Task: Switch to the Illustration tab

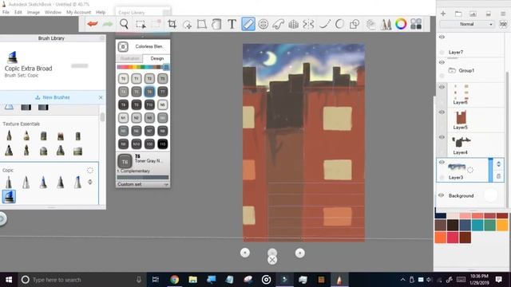Action: (x=129, y=58)
